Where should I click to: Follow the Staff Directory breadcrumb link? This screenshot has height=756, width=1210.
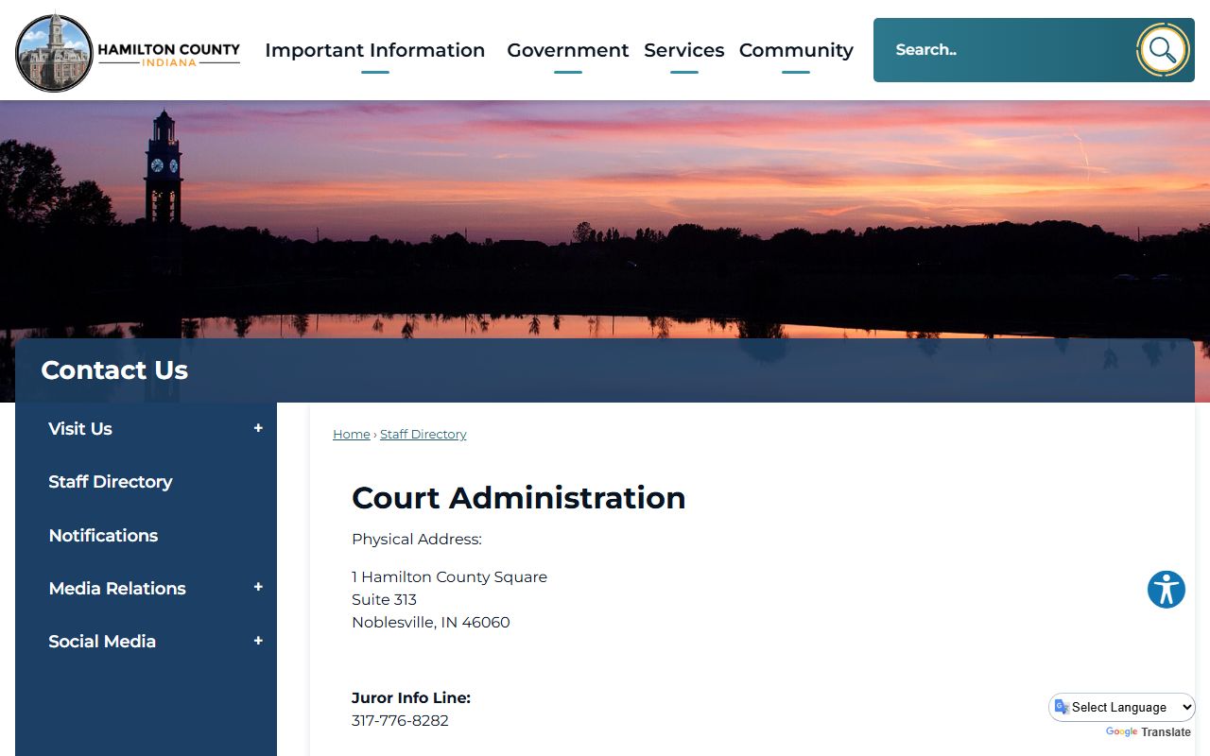(x=423, y=435)
